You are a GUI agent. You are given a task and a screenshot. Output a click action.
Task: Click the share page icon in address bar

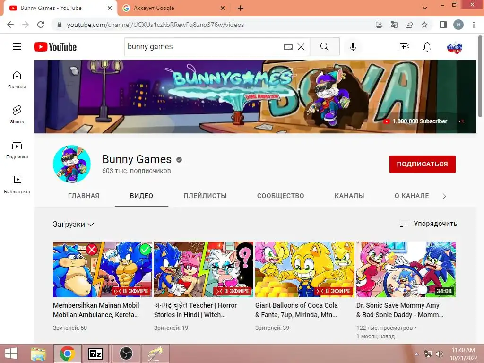click(409, 25)
